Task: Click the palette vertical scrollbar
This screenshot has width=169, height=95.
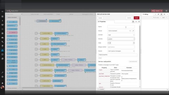Action: pos(20,21)
